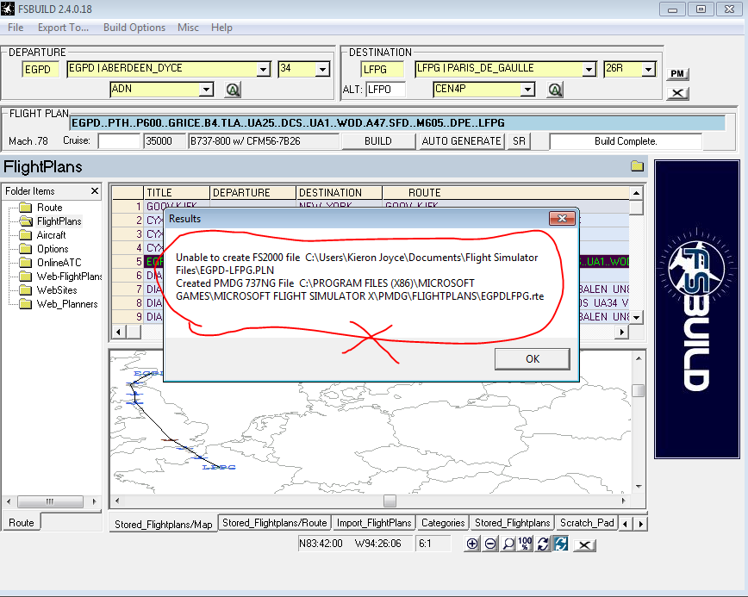This screenshot has width=748, height=597.
Task: Click the alternate airport field LFPO
Action: point(386,90)
